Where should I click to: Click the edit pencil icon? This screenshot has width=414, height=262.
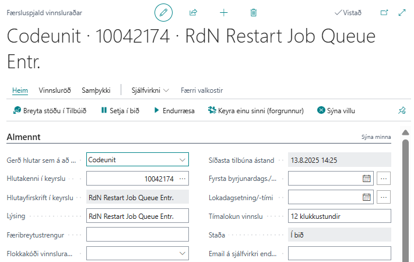point(164,12)
